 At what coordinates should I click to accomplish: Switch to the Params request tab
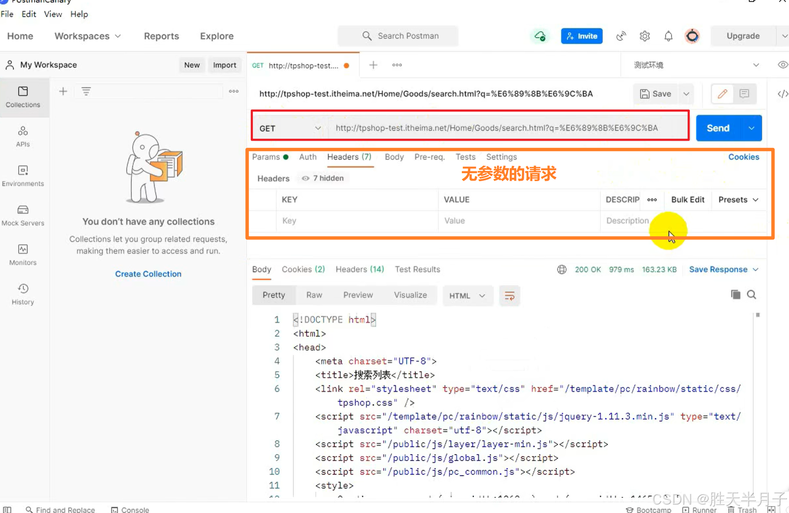click(270, 157)
